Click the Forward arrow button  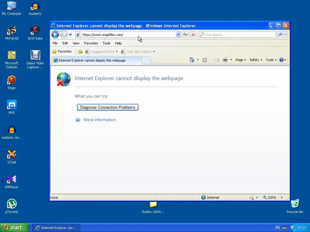coord(64,35)
